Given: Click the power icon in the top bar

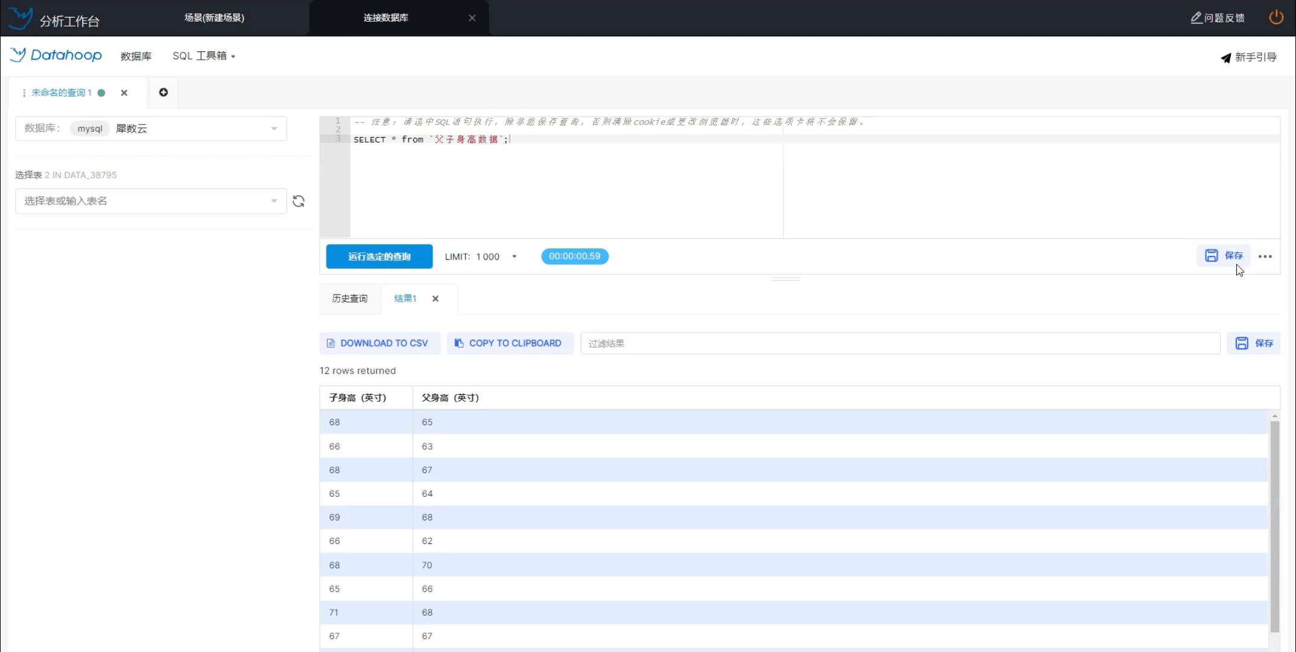Looking at the screenshot, I should 1275,18.
